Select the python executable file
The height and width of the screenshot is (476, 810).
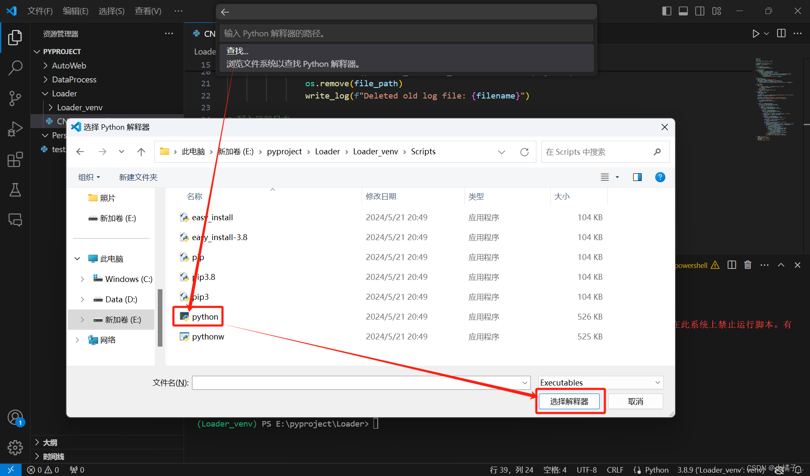[205, 317]
